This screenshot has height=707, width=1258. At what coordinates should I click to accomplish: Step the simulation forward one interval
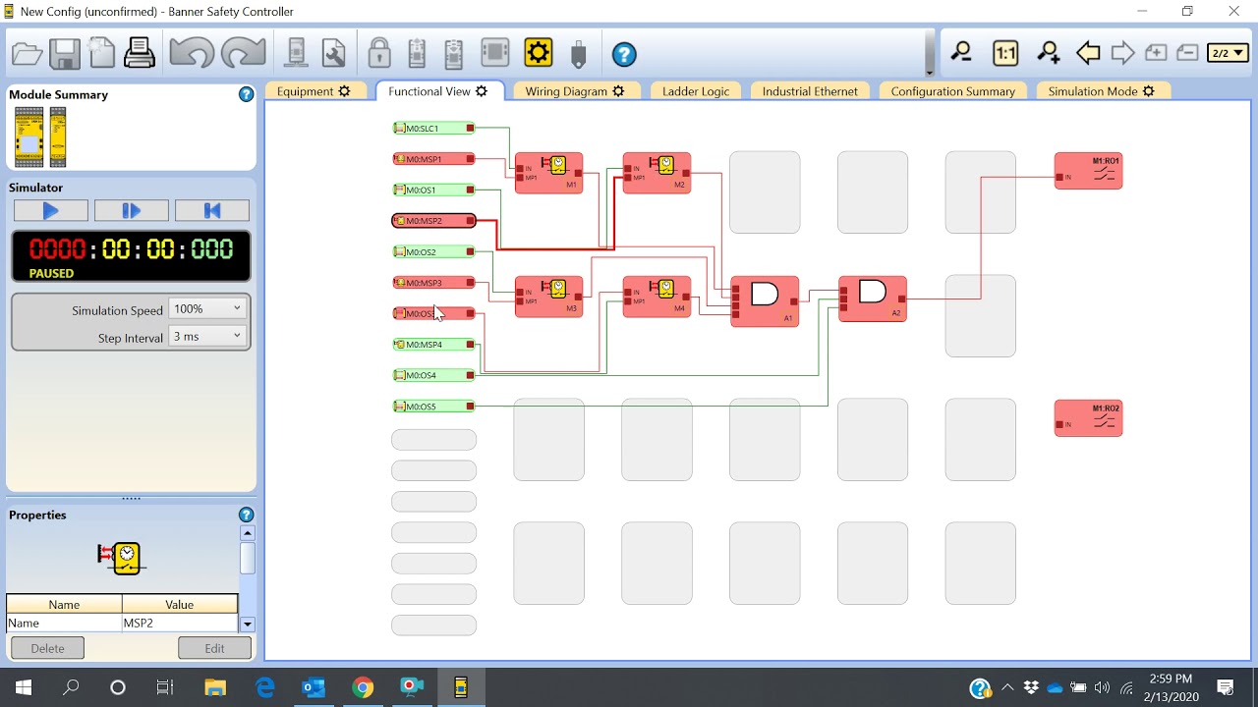coord(132,210)
